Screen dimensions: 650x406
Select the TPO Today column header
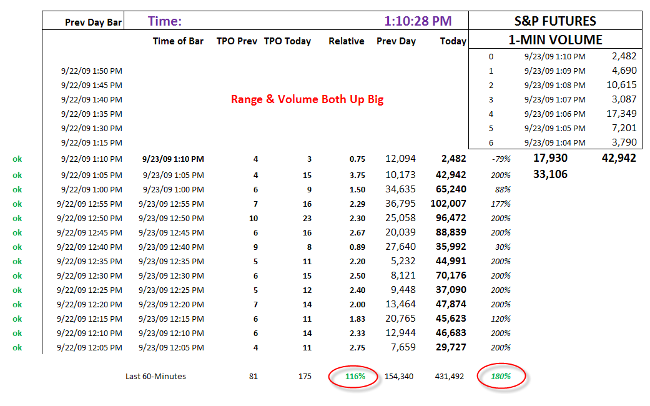[287, 41]
